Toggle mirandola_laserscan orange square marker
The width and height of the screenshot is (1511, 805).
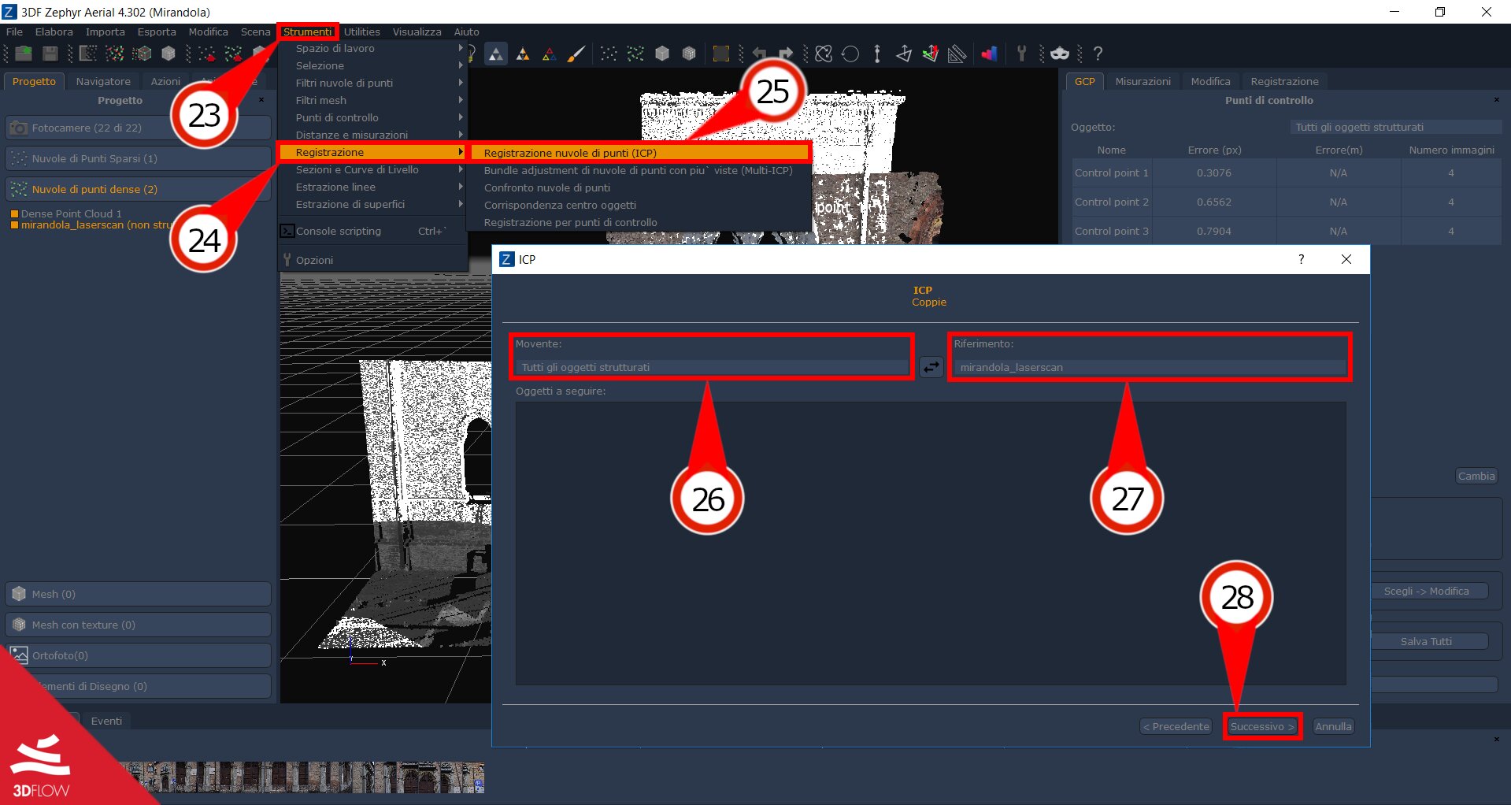[x=14, y=225]
